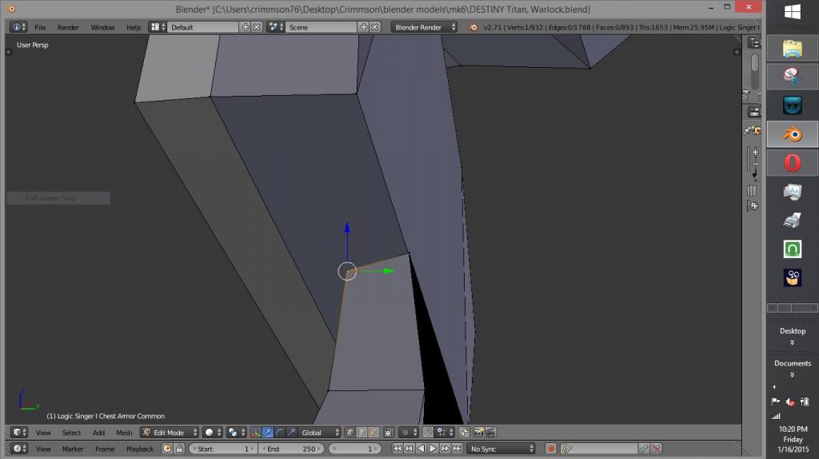Click the pin context icon in properties
This screenshot has width=819, height=459.
[748, 130]
